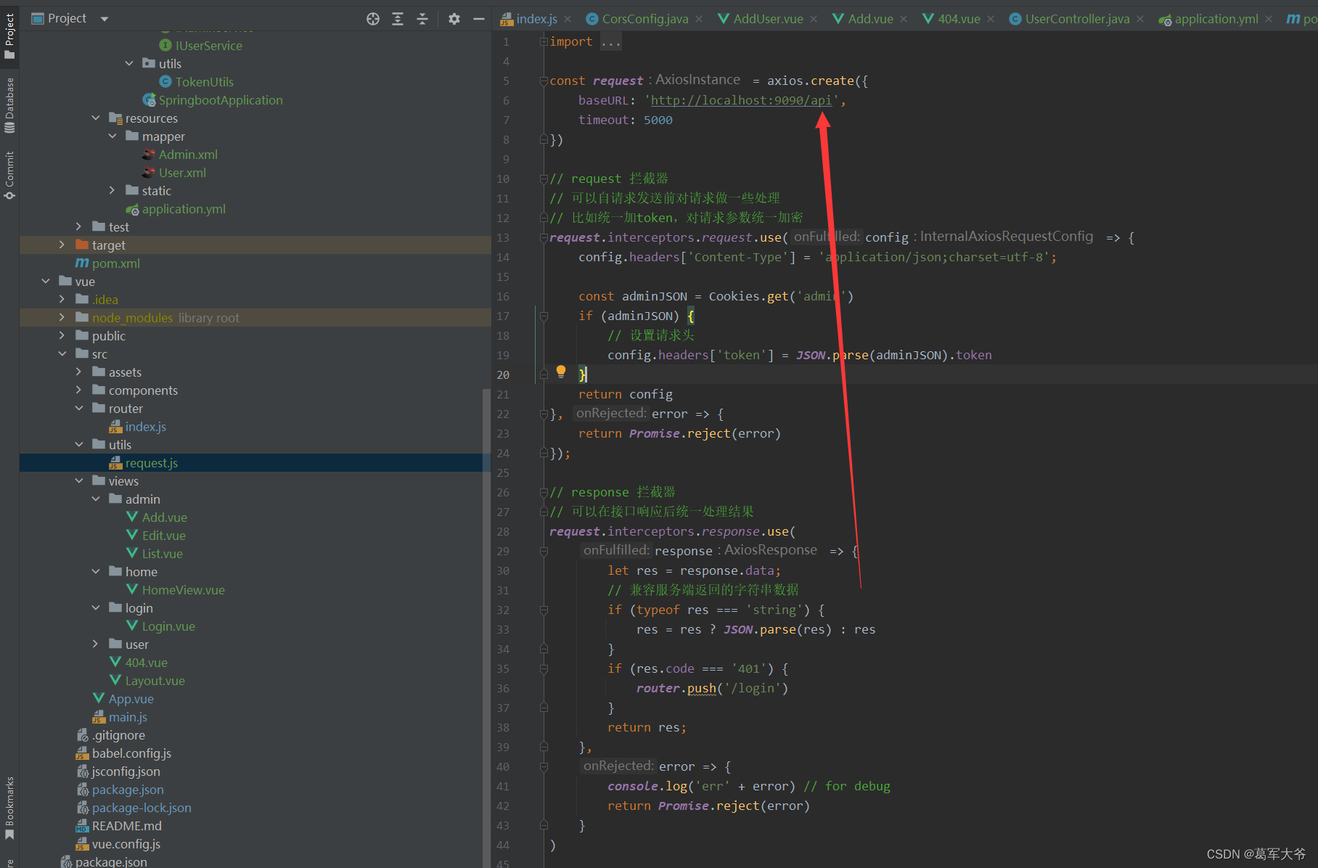Close the index.js tab

point(568,19)
